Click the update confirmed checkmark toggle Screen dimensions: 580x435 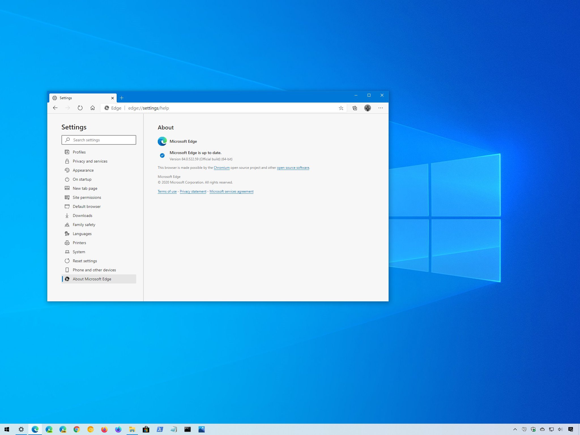[x=162, y=155]
